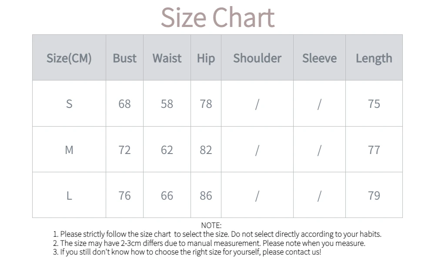Click bust value 76 for size L
Image resolution: width=435 pixels, height=261 pixels.
coord(124,196)
